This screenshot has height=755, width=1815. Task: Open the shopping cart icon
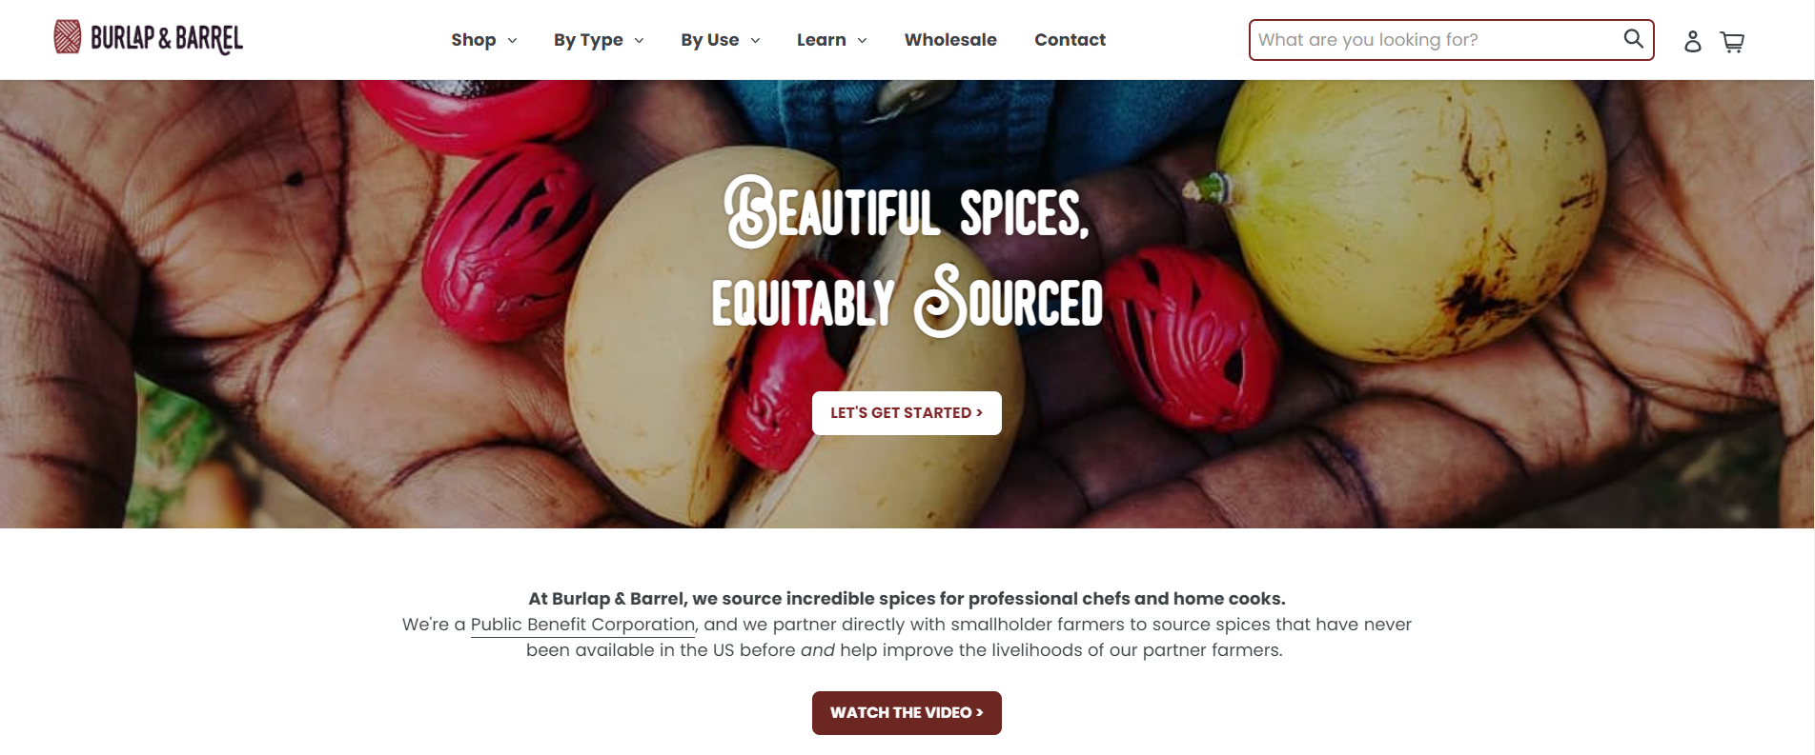click(1732, 42)
